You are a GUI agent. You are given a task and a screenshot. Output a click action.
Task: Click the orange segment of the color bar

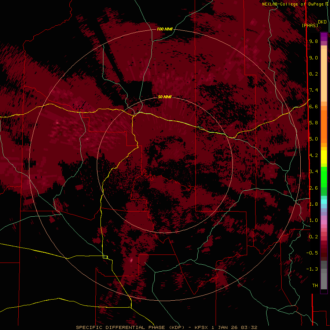pos(324,126)
